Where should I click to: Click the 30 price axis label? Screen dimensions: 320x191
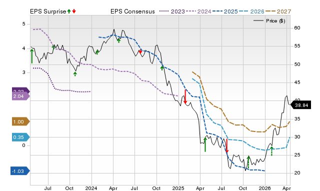297,137
